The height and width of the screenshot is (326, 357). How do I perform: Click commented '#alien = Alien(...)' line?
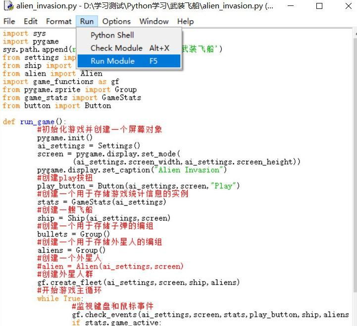[110, 267]
